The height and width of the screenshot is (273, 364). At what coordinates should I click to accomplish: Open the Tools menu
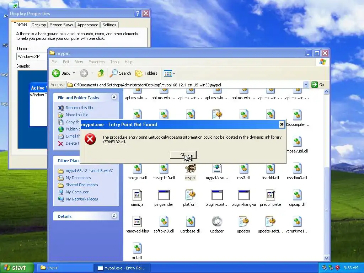115,62
